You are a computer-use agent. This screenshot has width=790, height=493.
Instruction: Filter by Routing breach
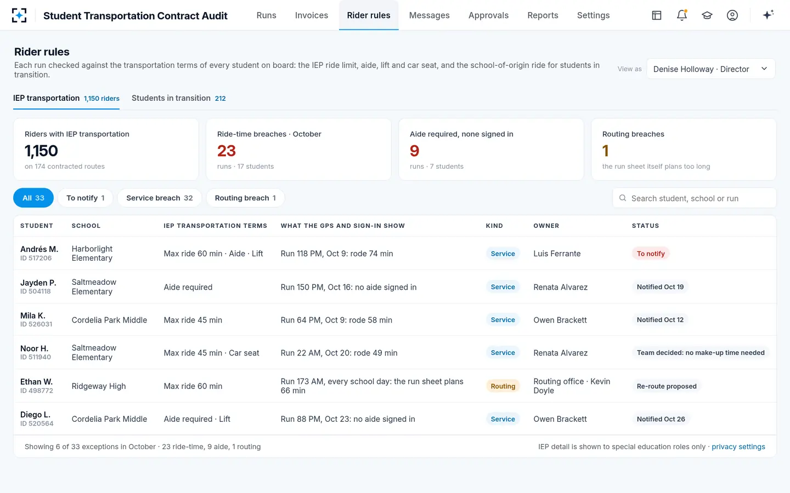245,198
